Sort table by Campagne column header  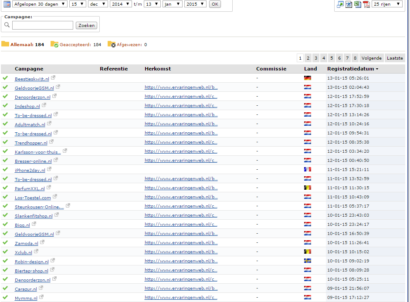29,69
